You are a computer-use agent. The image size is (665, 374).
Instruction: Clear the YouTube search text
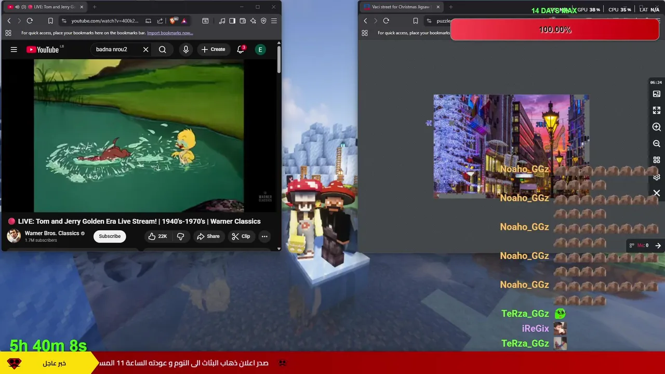[145, 49]
